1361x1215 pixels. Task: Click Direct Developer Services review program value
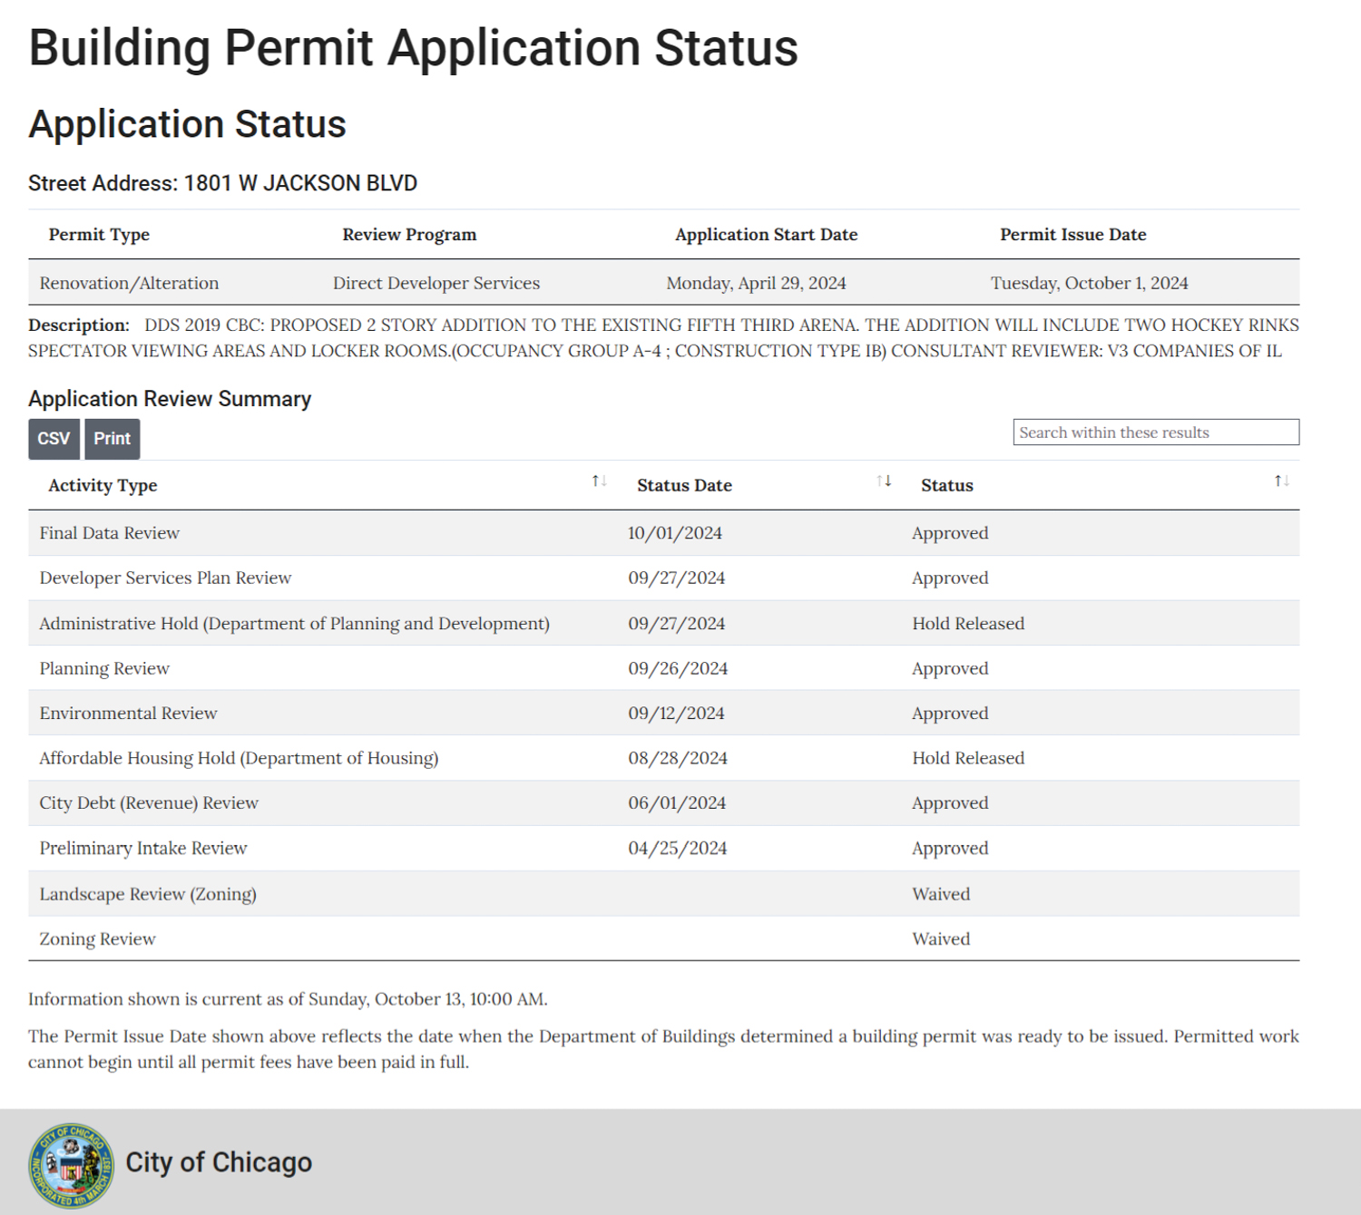pos(436,283)
